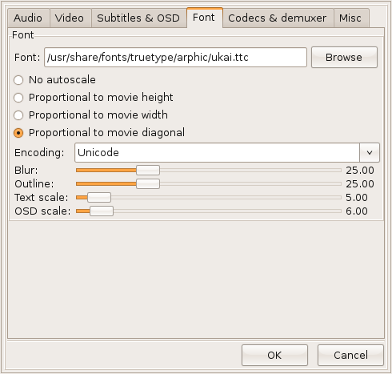Click Browse to choose a font
The height and width of the screenshot is (374, 392).
(x=344, y=58)
